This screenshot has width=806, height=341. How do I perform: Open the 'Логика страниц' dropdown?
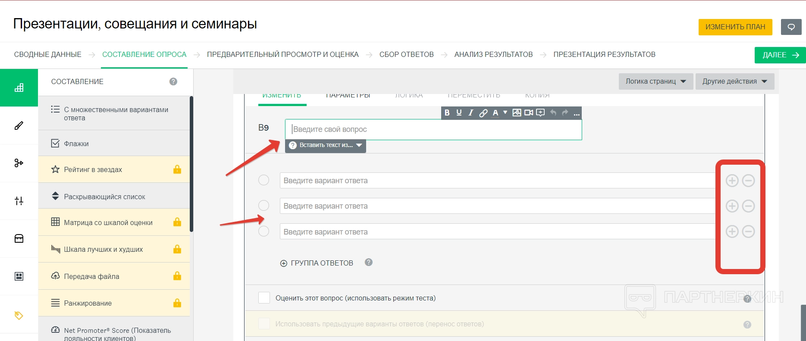655,81
